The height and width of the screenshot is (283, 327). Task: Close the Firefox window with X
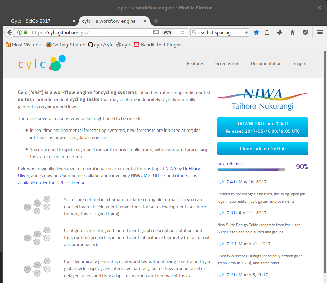pyautogui.click(x=319, y=8)
